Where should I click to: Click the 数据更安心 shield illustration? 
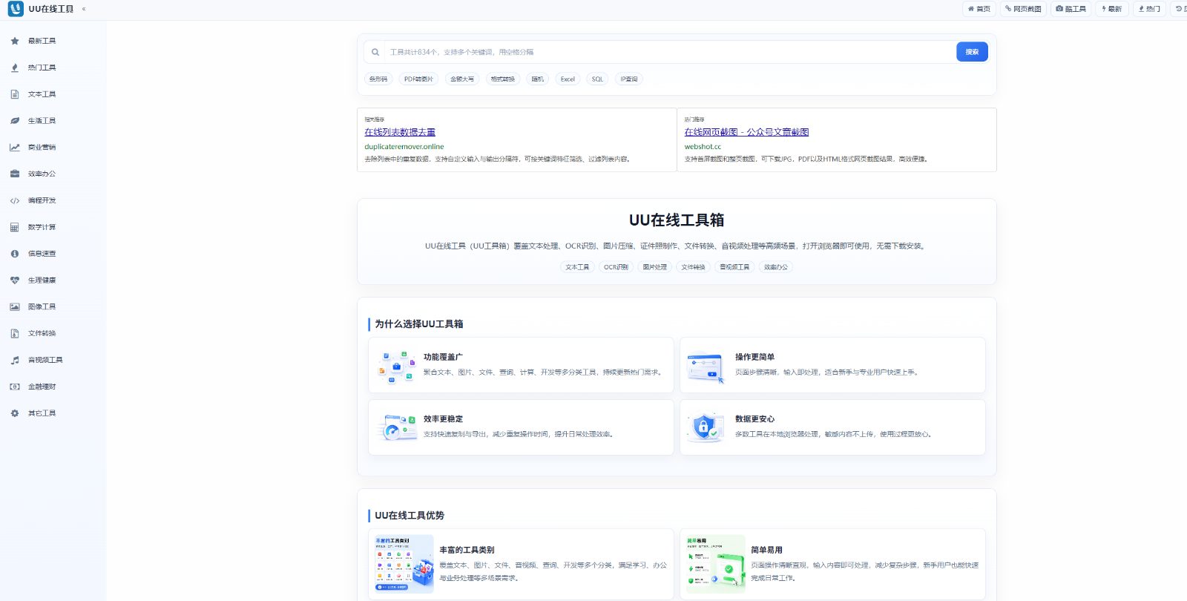706,427
